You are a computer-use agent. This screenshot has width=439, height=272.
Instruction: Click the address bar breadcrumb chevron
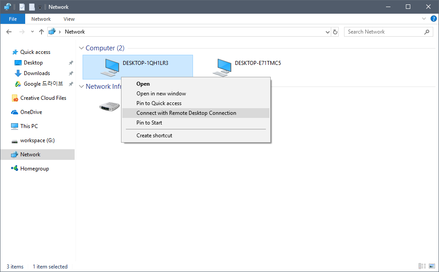coord(60,32)
